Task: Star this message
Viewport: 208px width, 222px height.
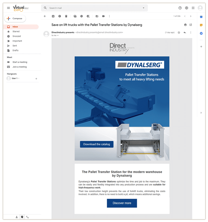Action: (179, 33)
